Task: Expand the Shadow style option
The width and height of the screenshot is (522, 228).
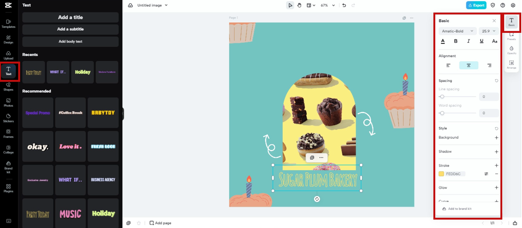Action: (496, 152)
